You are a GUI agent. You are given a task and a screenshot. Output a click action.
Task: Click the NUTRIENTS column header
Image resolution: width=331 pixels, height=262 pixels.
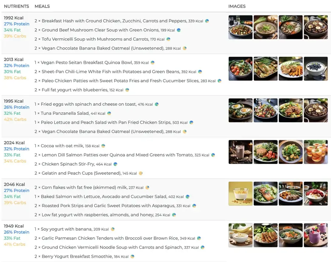[17, 6]
